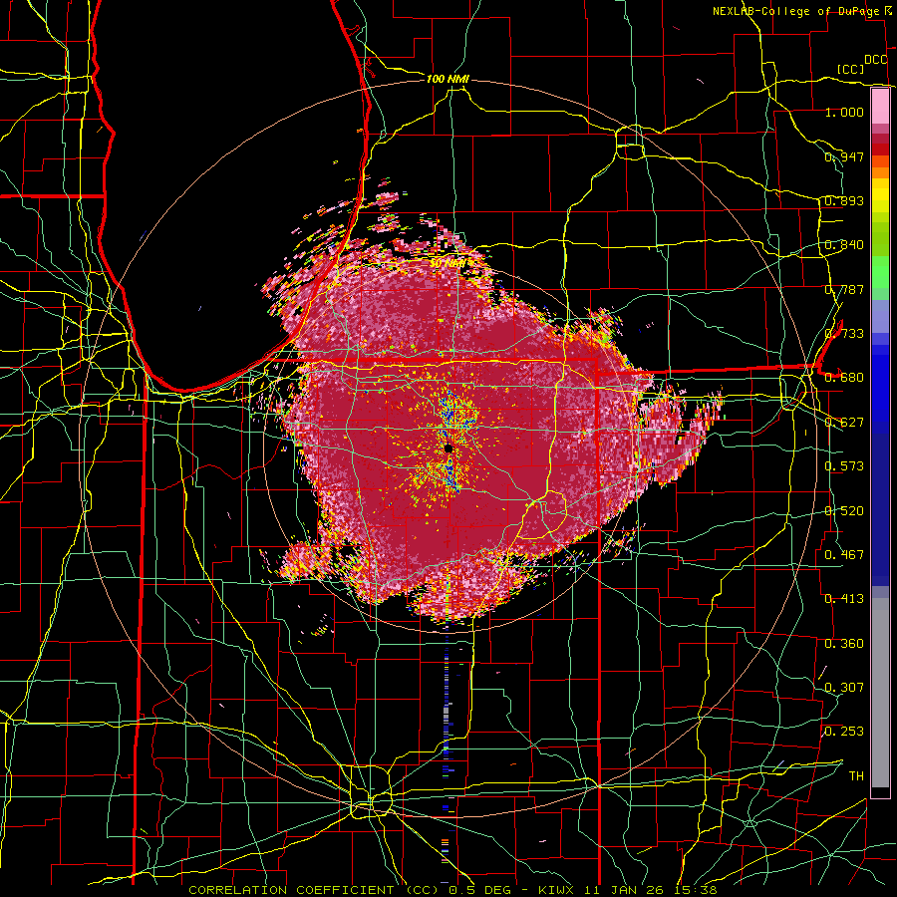Pick the light pink swatch at the 1.000 level
The width and height of the screenshot is (897, 897).
pyautogui.click(x=880, y=107)
